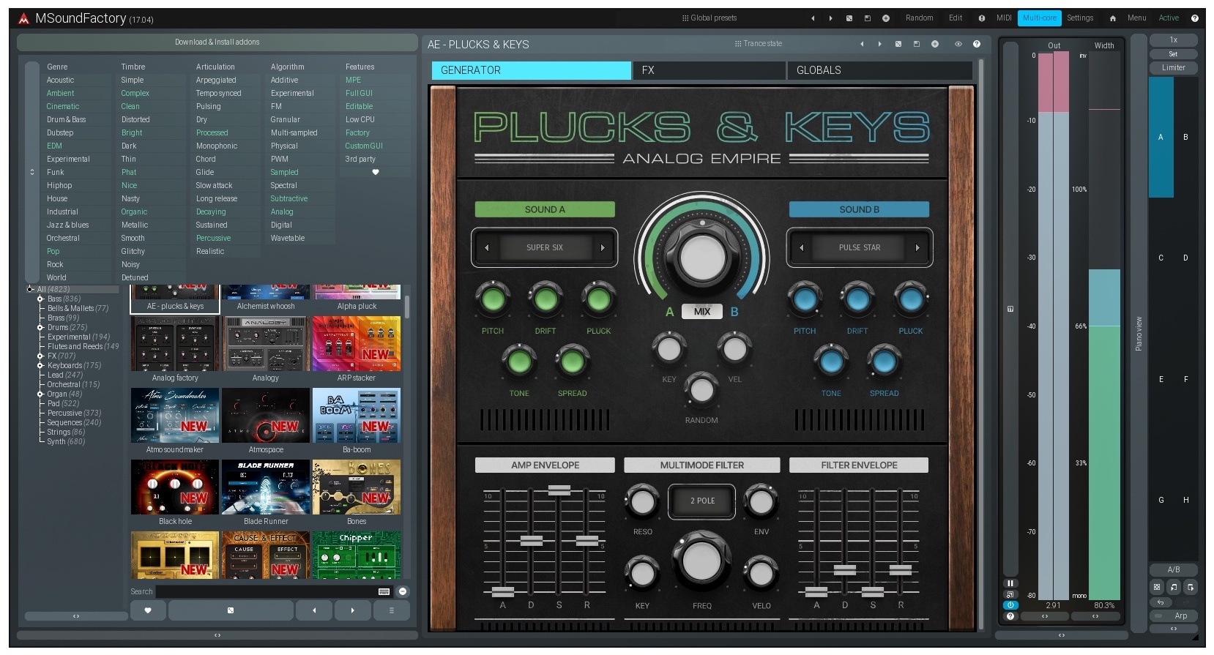Image resolution: width=1214 pixels, height=655 pixels.
Task: Toggle the Limiter button
Action: 1174,67
